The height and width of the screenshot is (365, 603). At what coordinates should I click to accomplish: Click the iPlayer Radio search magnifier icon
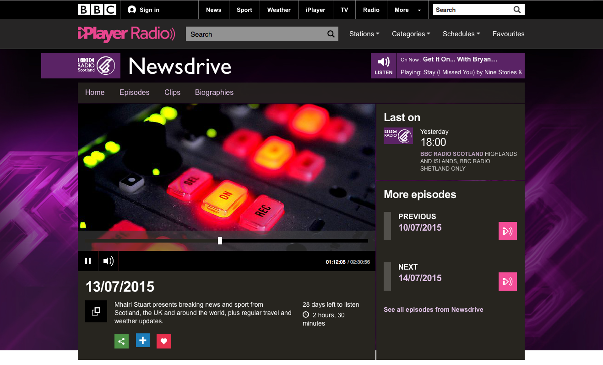pyautogui.click(x=331, y=34)
